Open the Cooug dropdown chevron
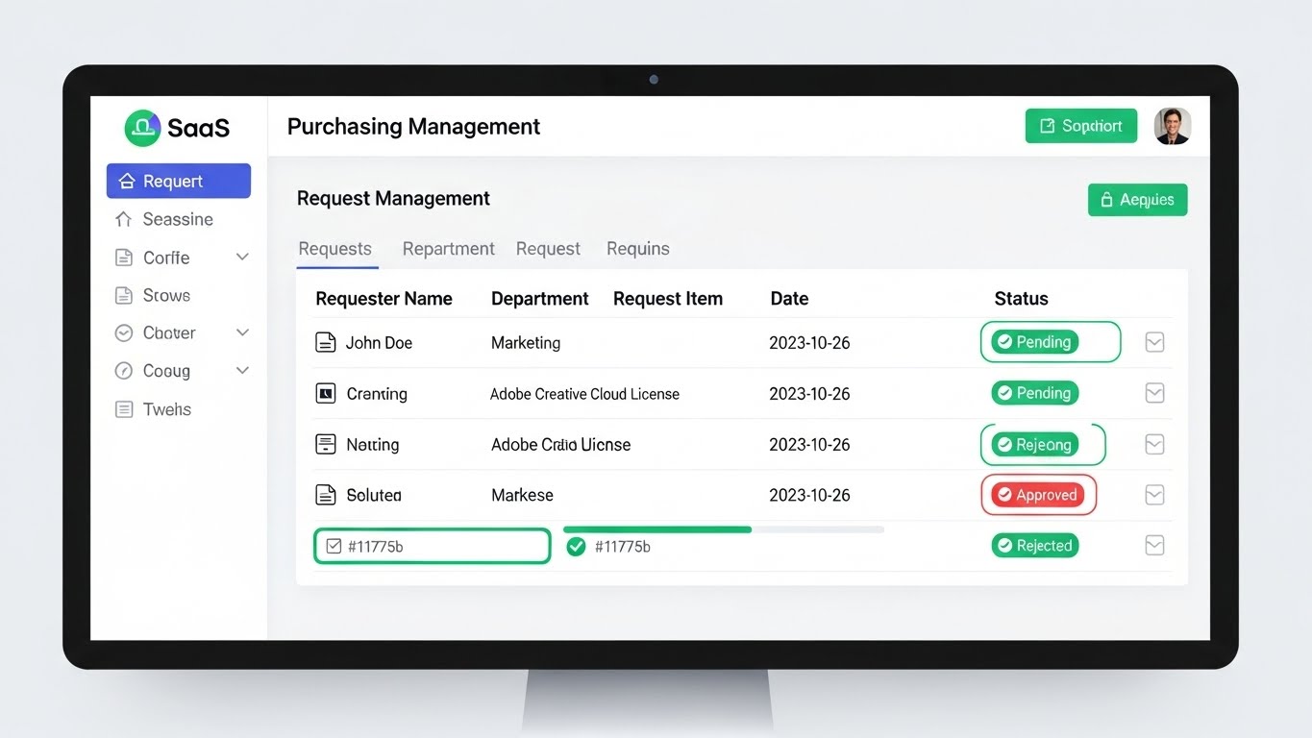Screen dimensions: 1312x738 coord(242,371)
